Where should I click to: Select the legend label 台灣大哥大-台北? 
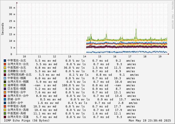click(x=18, y=64)
